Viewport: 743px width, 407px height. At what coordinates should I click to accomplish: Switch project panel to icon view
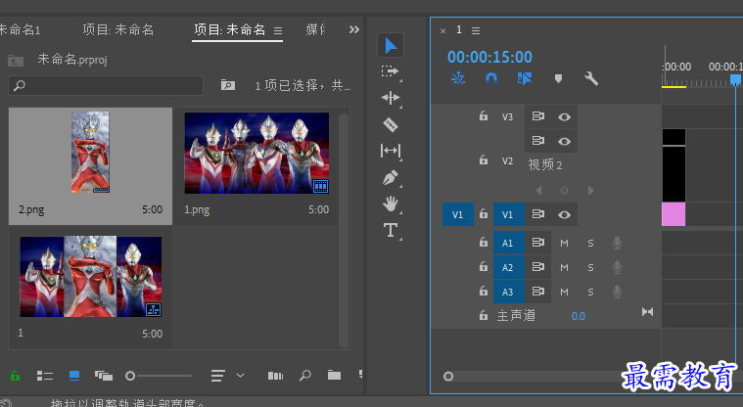tap(74, 376)
